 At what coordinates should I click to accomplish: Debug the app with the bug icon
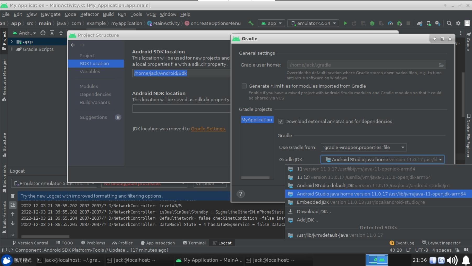pyautogui.click(x=372, y=23)
